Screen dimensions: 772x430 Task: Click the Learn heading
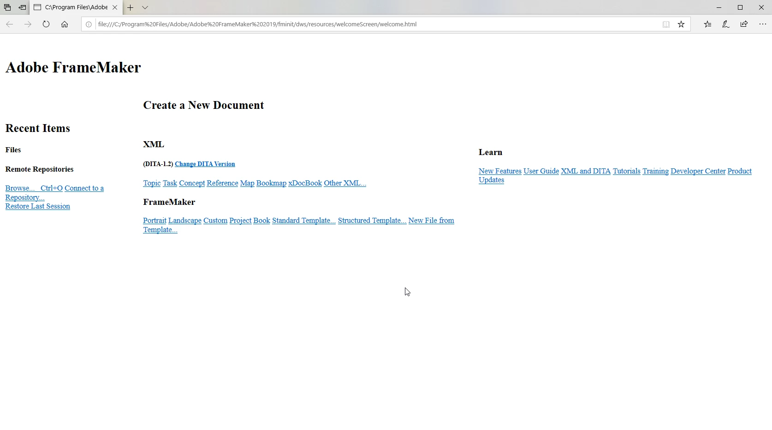point(490,152)
